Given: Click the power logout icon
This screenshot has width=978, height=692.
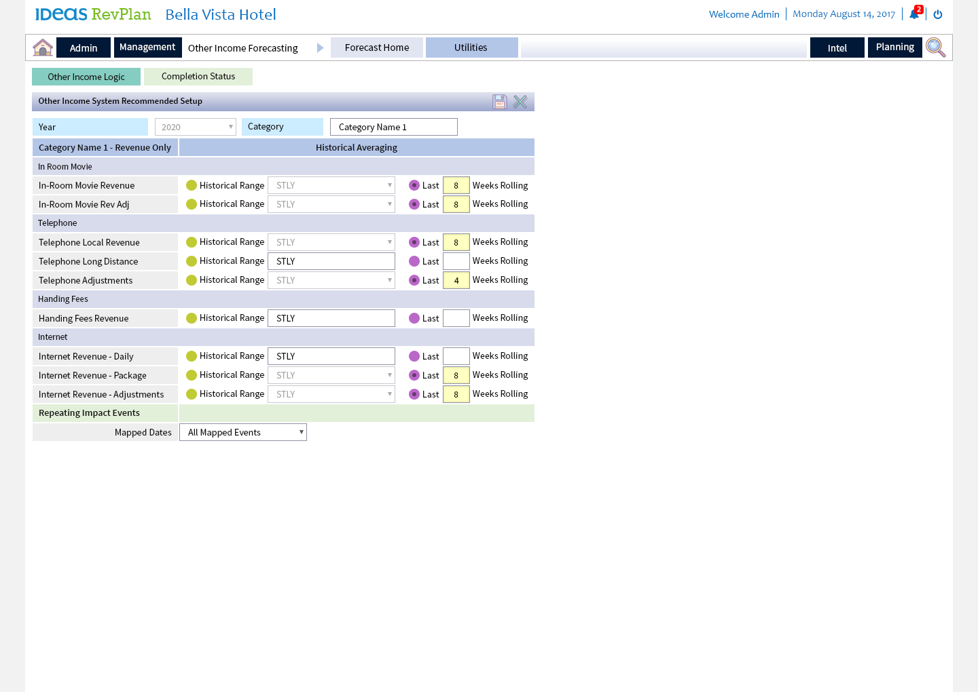Looking at the screenshot, I should pos(938,14).
